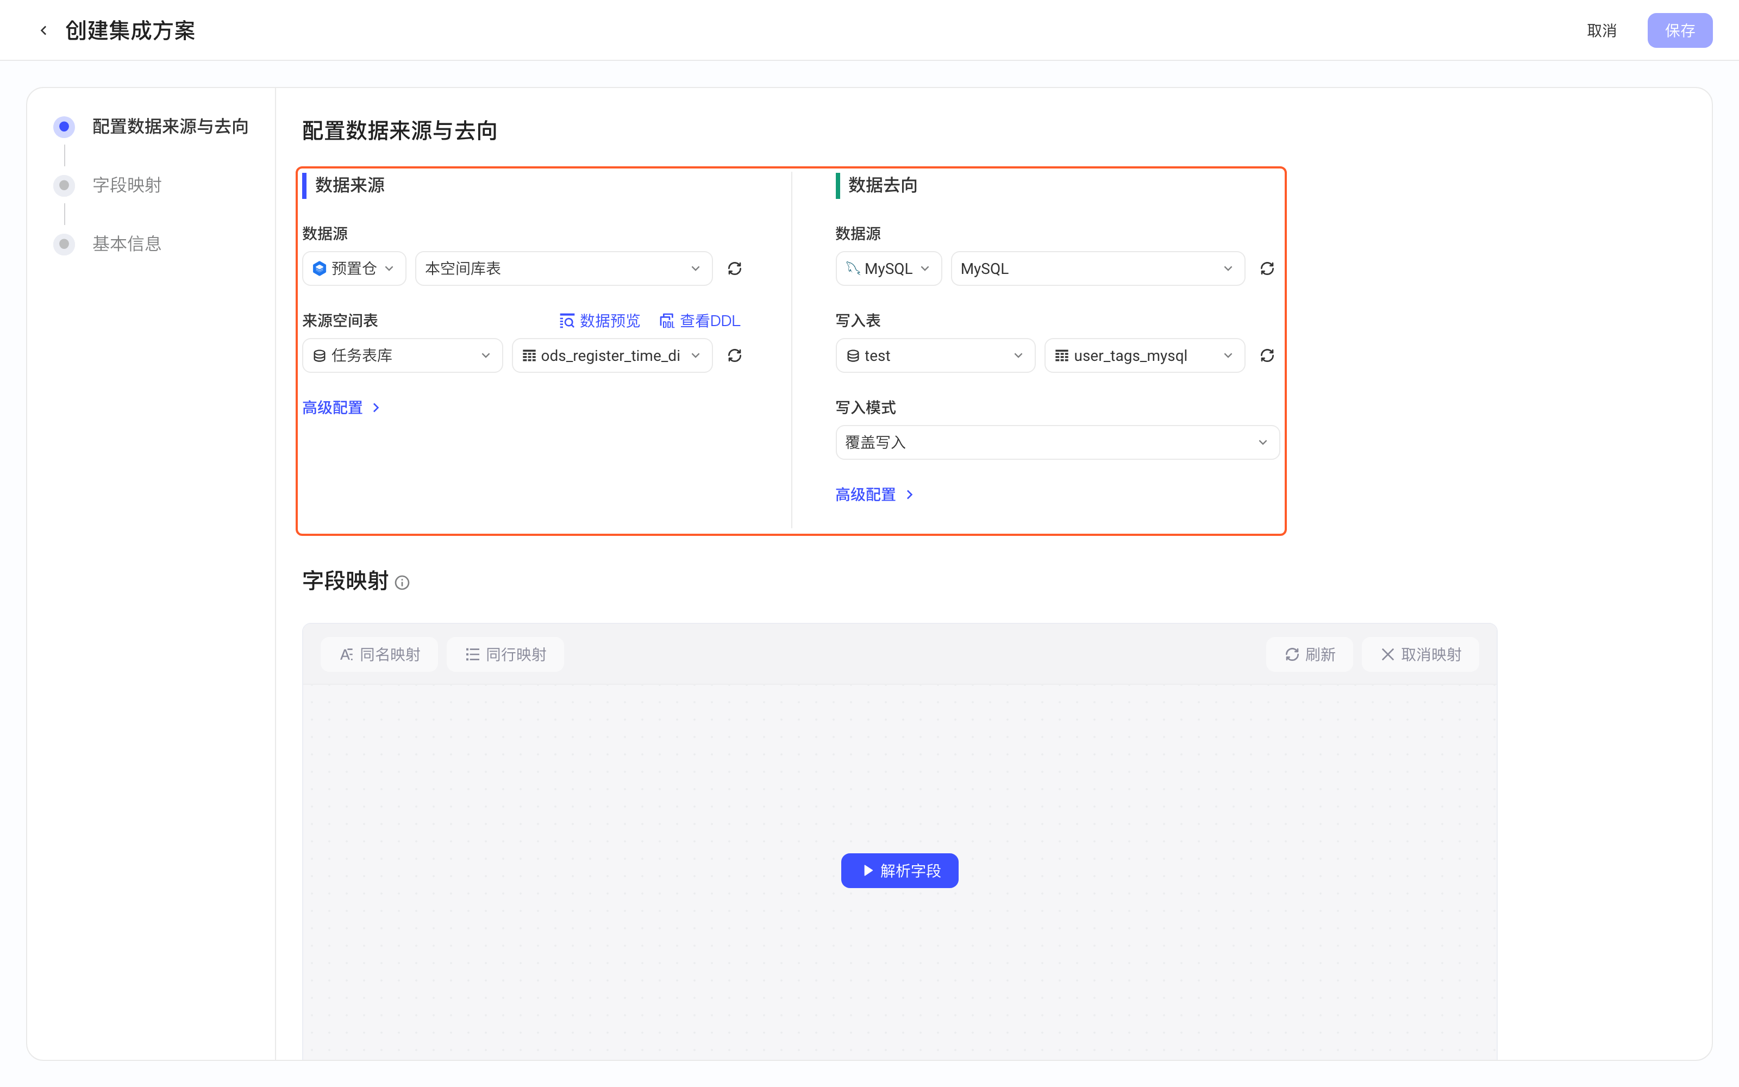Viewport: 1739px width, 1087px height.
Task: Click the table icon beside user_tags_mysql
Action: (1061, 356)
